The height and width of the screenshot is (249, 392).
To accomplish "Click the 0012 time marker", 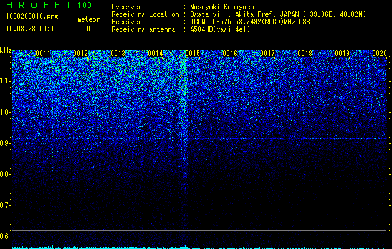I will tap(80, 54).
